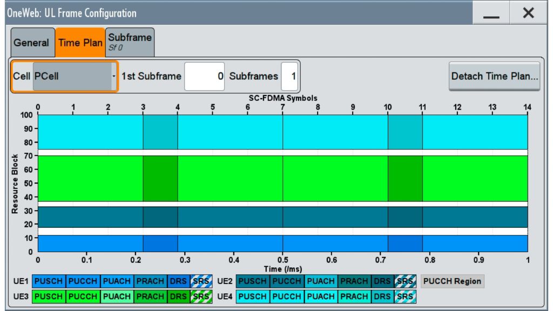Click the UE2 DRS legend swatch
Screen dimensions: 553x311
tap(382, 281)
